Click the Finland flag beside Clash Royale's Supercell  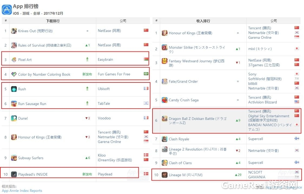(297, 138)
